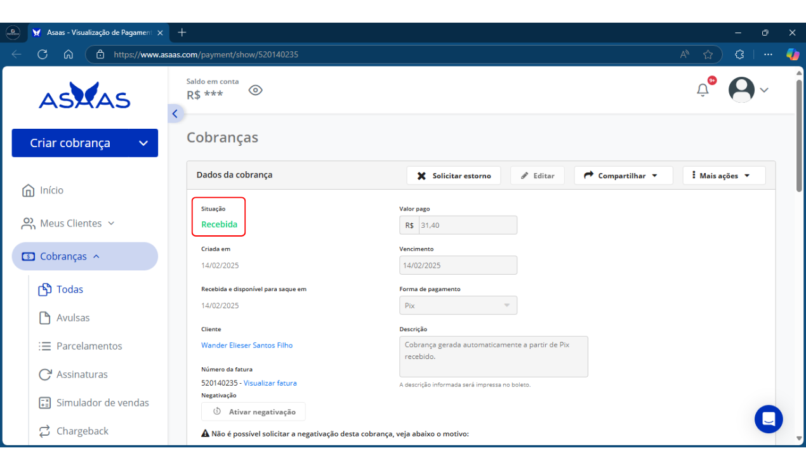Image resolution: width=806 pixels, height=470 pixels.
Task: Click the Solicitar estorno button
Action: coord(453,176)
